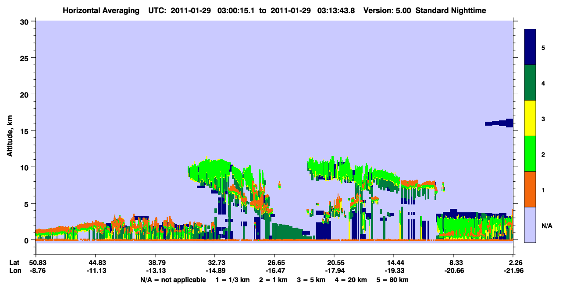This screenshot has width=570, height=292.
Task: Click longitude value -17.94
Action: pyautogui.click(x=334, y=271)
